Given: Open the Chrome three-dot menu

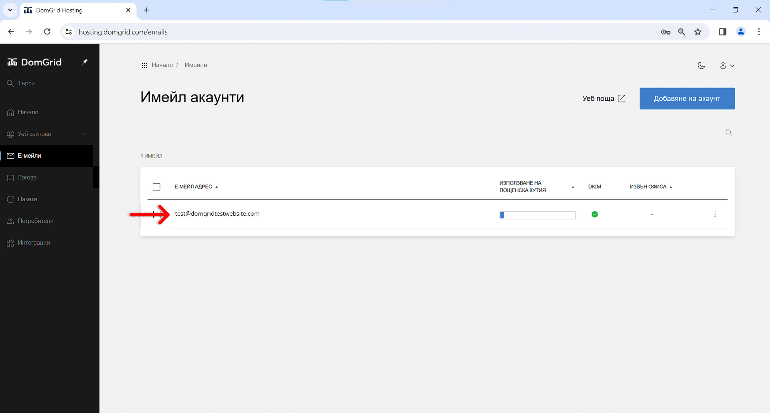Looking at the screenshot, I should tap(759, 32).
